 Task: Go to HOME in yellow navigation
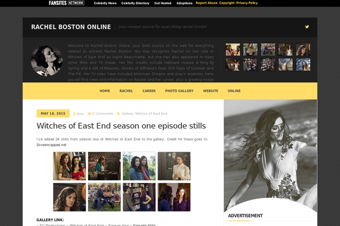pos(105,91)
